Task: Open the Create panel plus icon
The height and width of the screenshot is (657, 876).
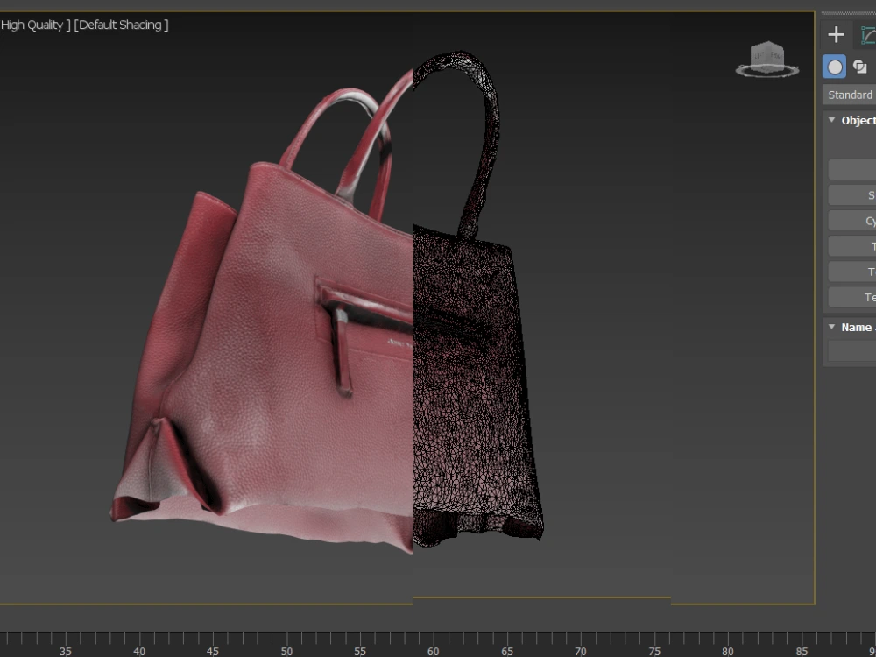Action: [x=836, y=34]
